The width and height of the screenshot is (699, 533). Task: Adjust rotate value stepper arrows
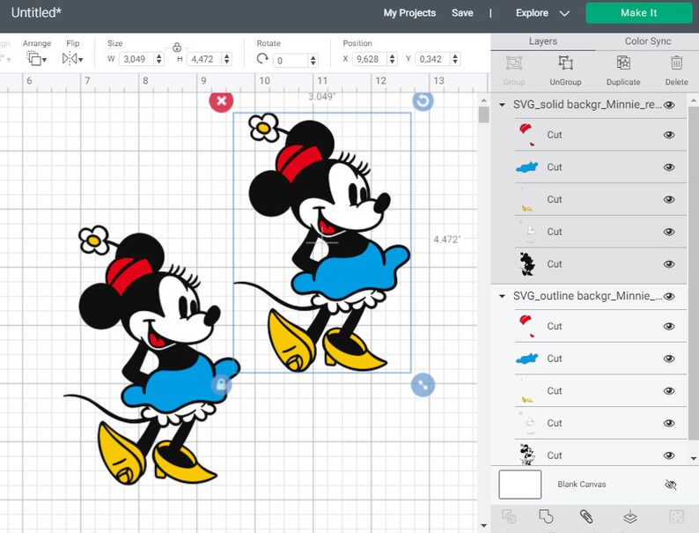(313, 60)
